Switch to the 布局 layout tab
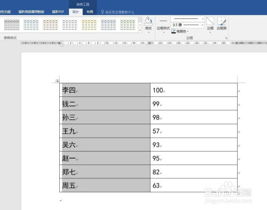Viewport: 267px width, 210px height. pos(90,12)
